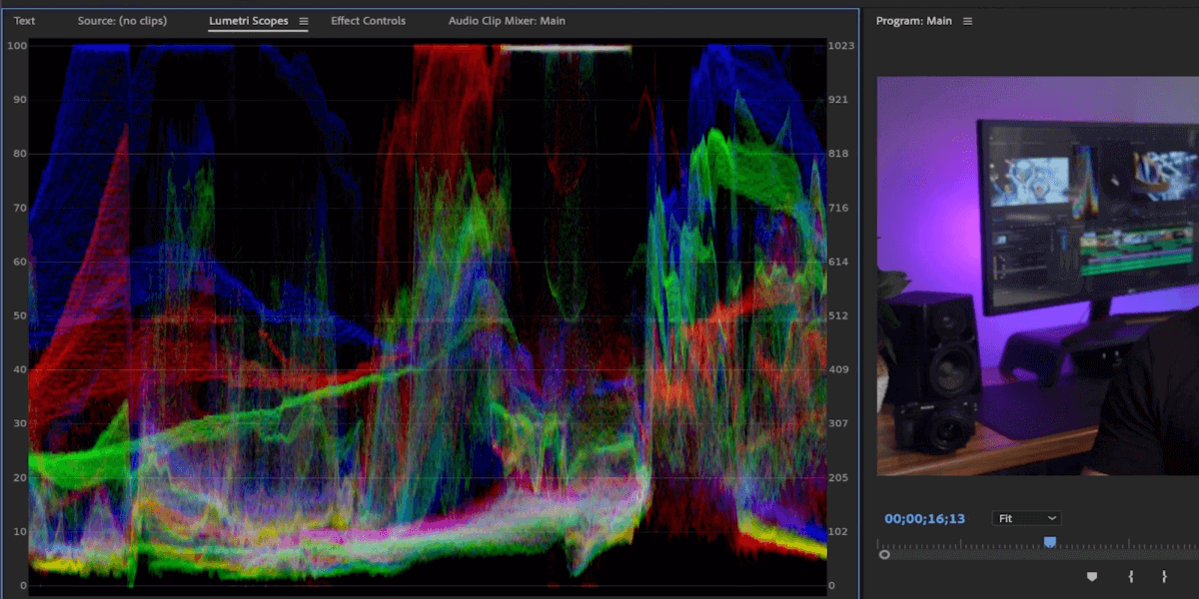
Task: Click the Program monitor video preview
Action: point(1037,276)
